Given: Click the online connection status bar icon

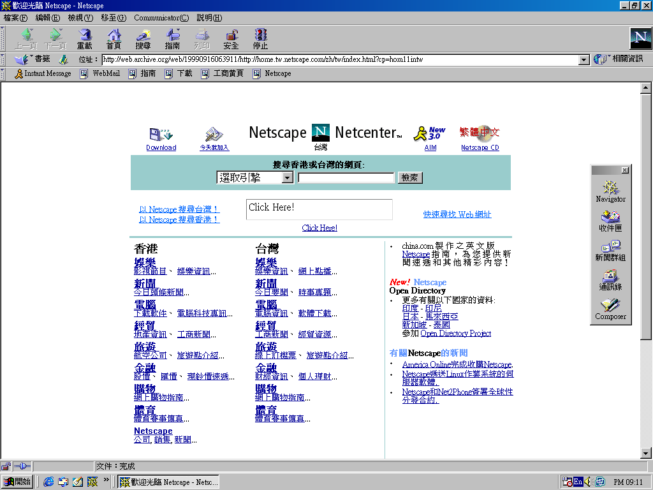Looking at the screenshot, I should click(22, 466).
